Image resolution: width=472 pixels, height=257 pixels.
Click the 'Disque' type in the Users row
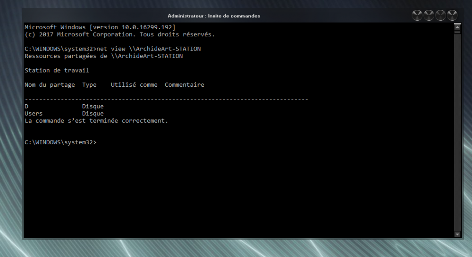tap(93, 114)
